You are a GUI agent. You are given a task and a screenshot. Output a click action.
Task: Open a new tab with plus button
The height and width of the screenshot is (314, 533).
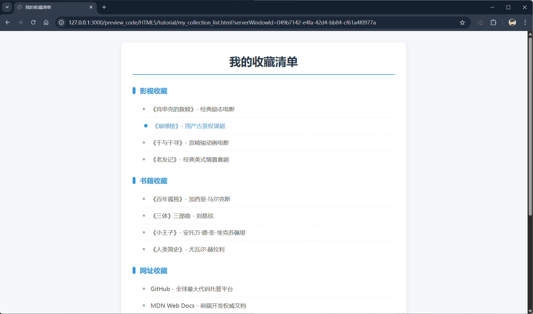tap(104, 7)
